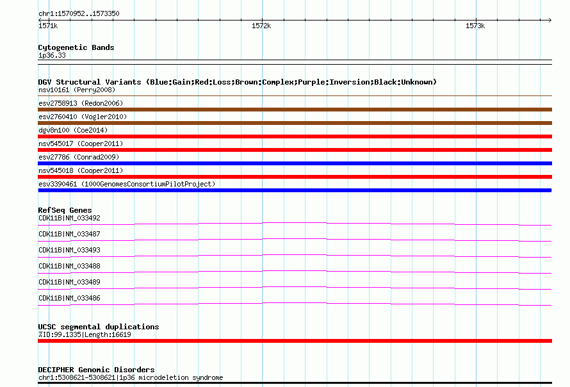The image size is (570, 387).
Task: Click the esv2758913 (Redon2006) label
Action: tap(81, 103)
